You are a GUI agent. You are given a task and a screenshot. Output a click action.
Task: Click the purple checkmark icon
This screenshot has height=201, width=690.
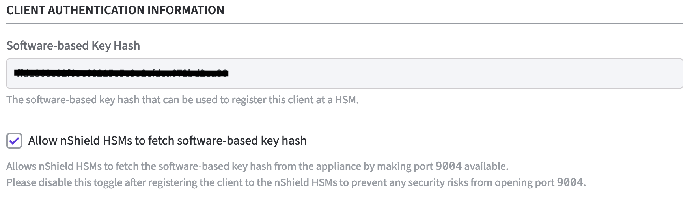tap(14, 141)
